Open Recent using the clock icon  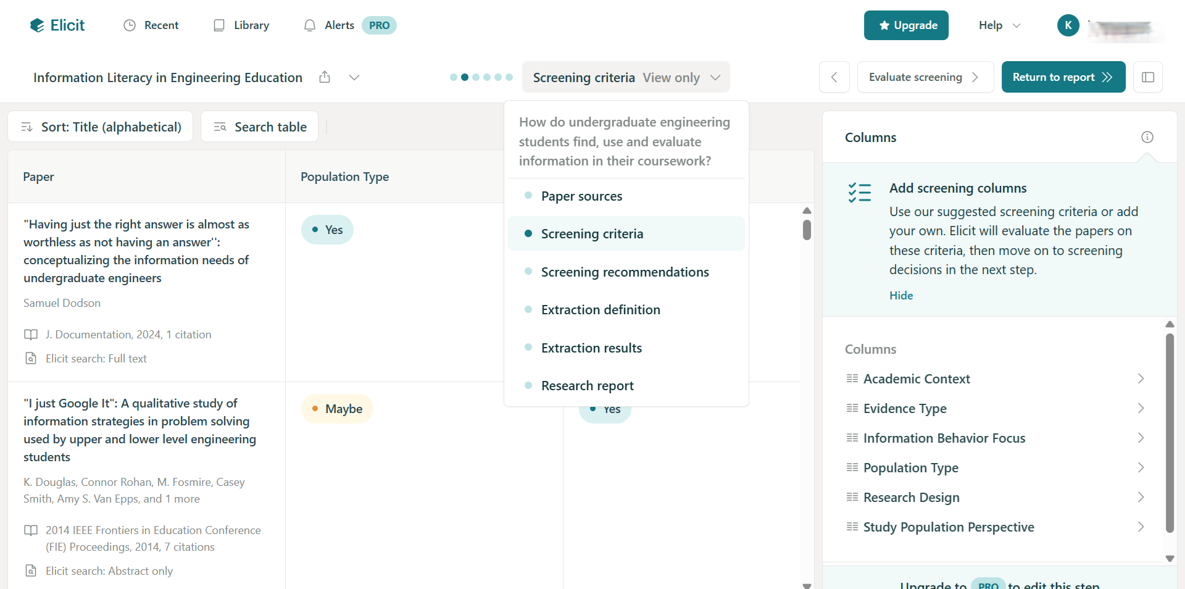pos(130,25)
